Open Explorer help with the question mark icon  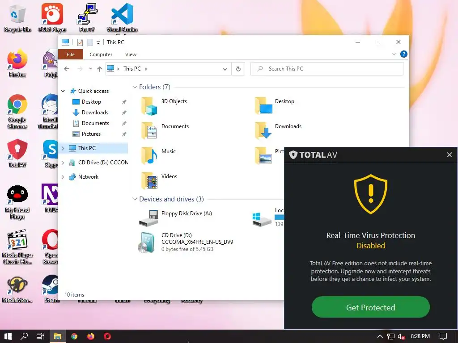click(x=404, y=54)
